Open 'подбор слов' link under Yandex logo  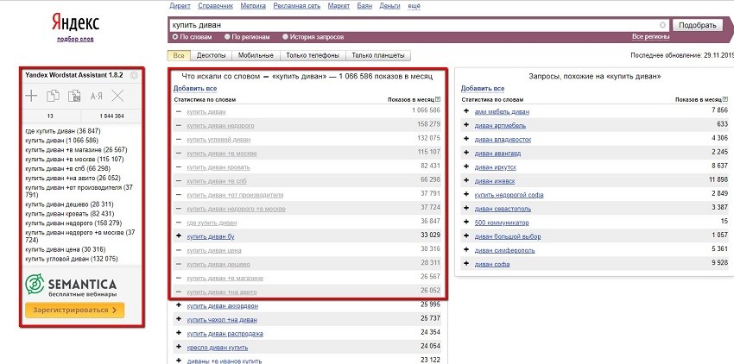click(x=75, y=40)
